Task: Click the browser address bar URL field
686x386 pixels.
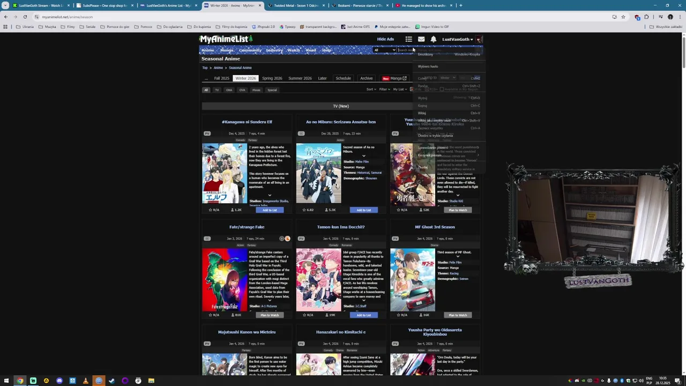Action: click(322, 17)
